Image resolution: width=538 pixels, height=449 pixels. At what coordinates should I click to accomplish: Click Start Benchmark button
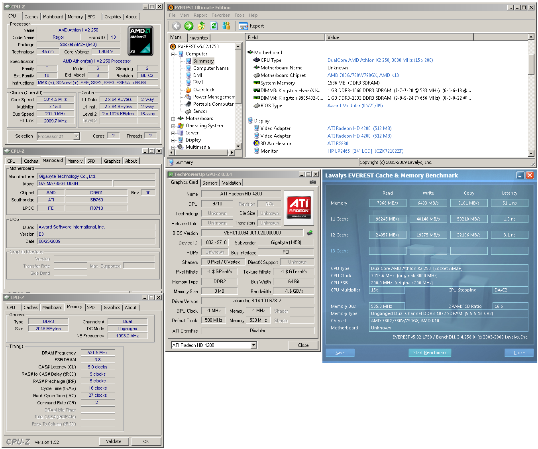click(430, 353)
